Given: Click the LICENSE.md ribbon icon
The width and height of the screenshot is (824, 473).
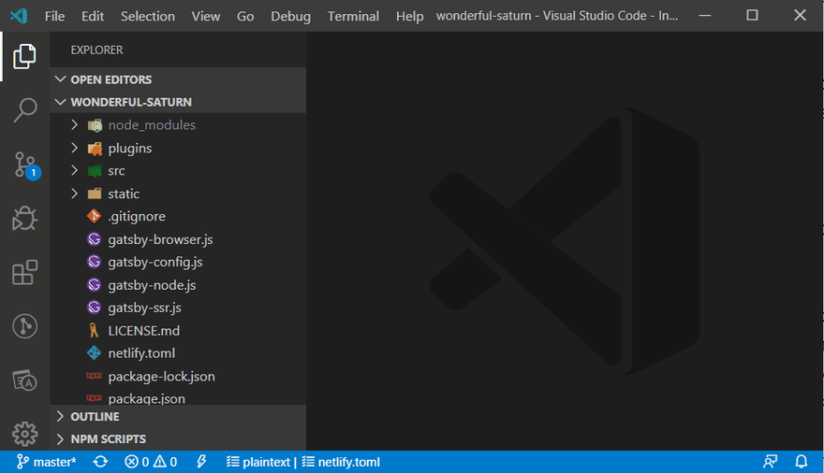Looking at the screenshot, I should [94, 330].
